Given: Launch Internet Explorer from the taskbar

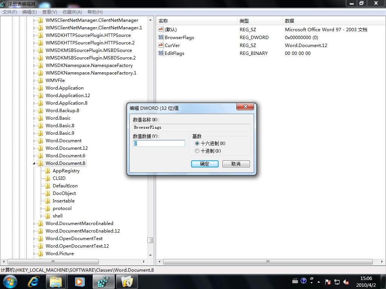Looking at the screenshot, I should pos(34,281).
